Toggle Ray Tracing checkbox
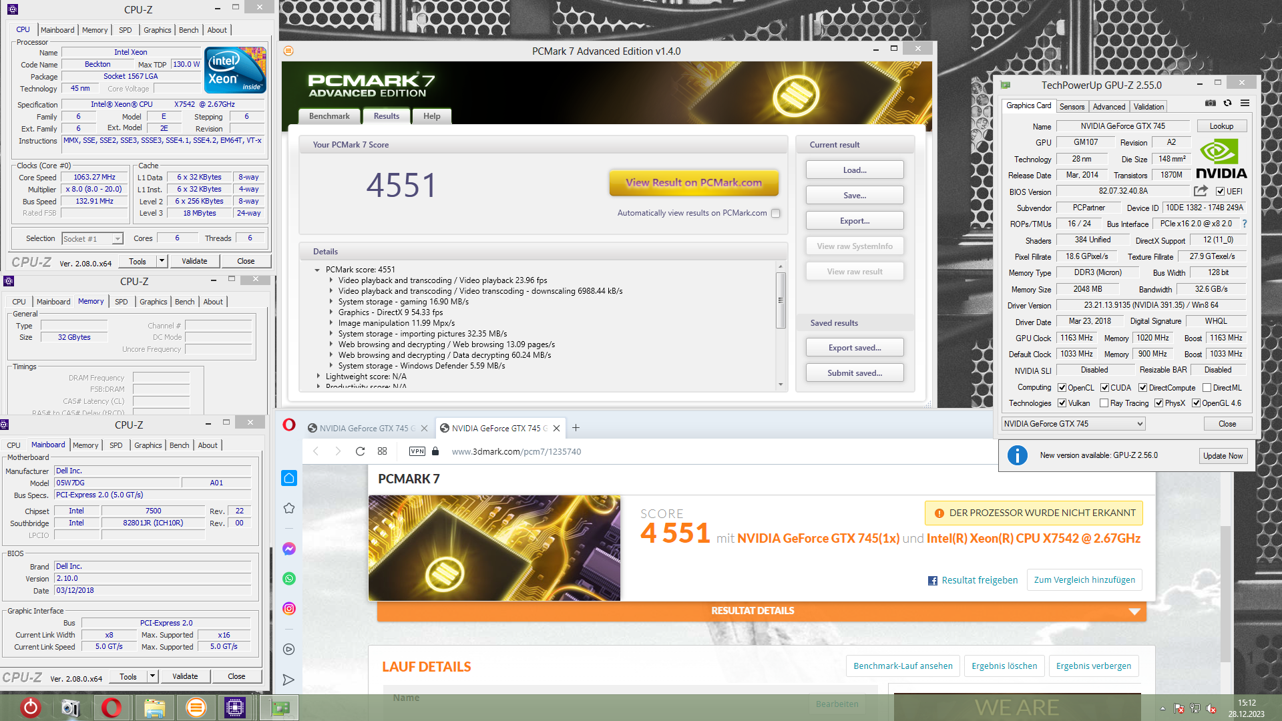 point(1104,403)
